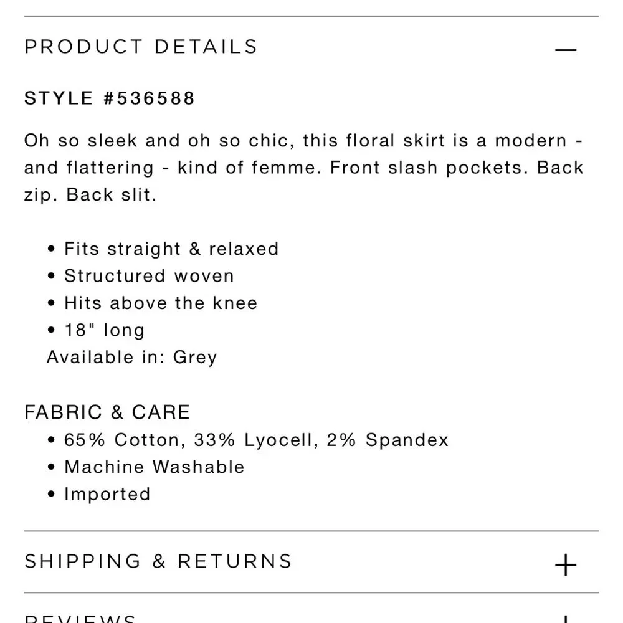Screen dimensions: 623x623
Task: Click the 'zip. Back slit.' text line
Action: click(90, 194)
